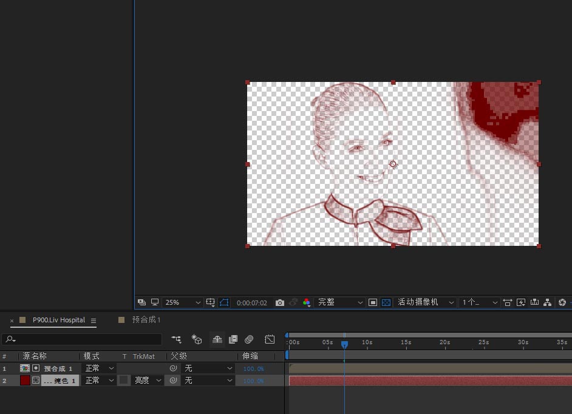Open the Graph Editor icon
Screen dimensions: 572x414
(270, 339)
